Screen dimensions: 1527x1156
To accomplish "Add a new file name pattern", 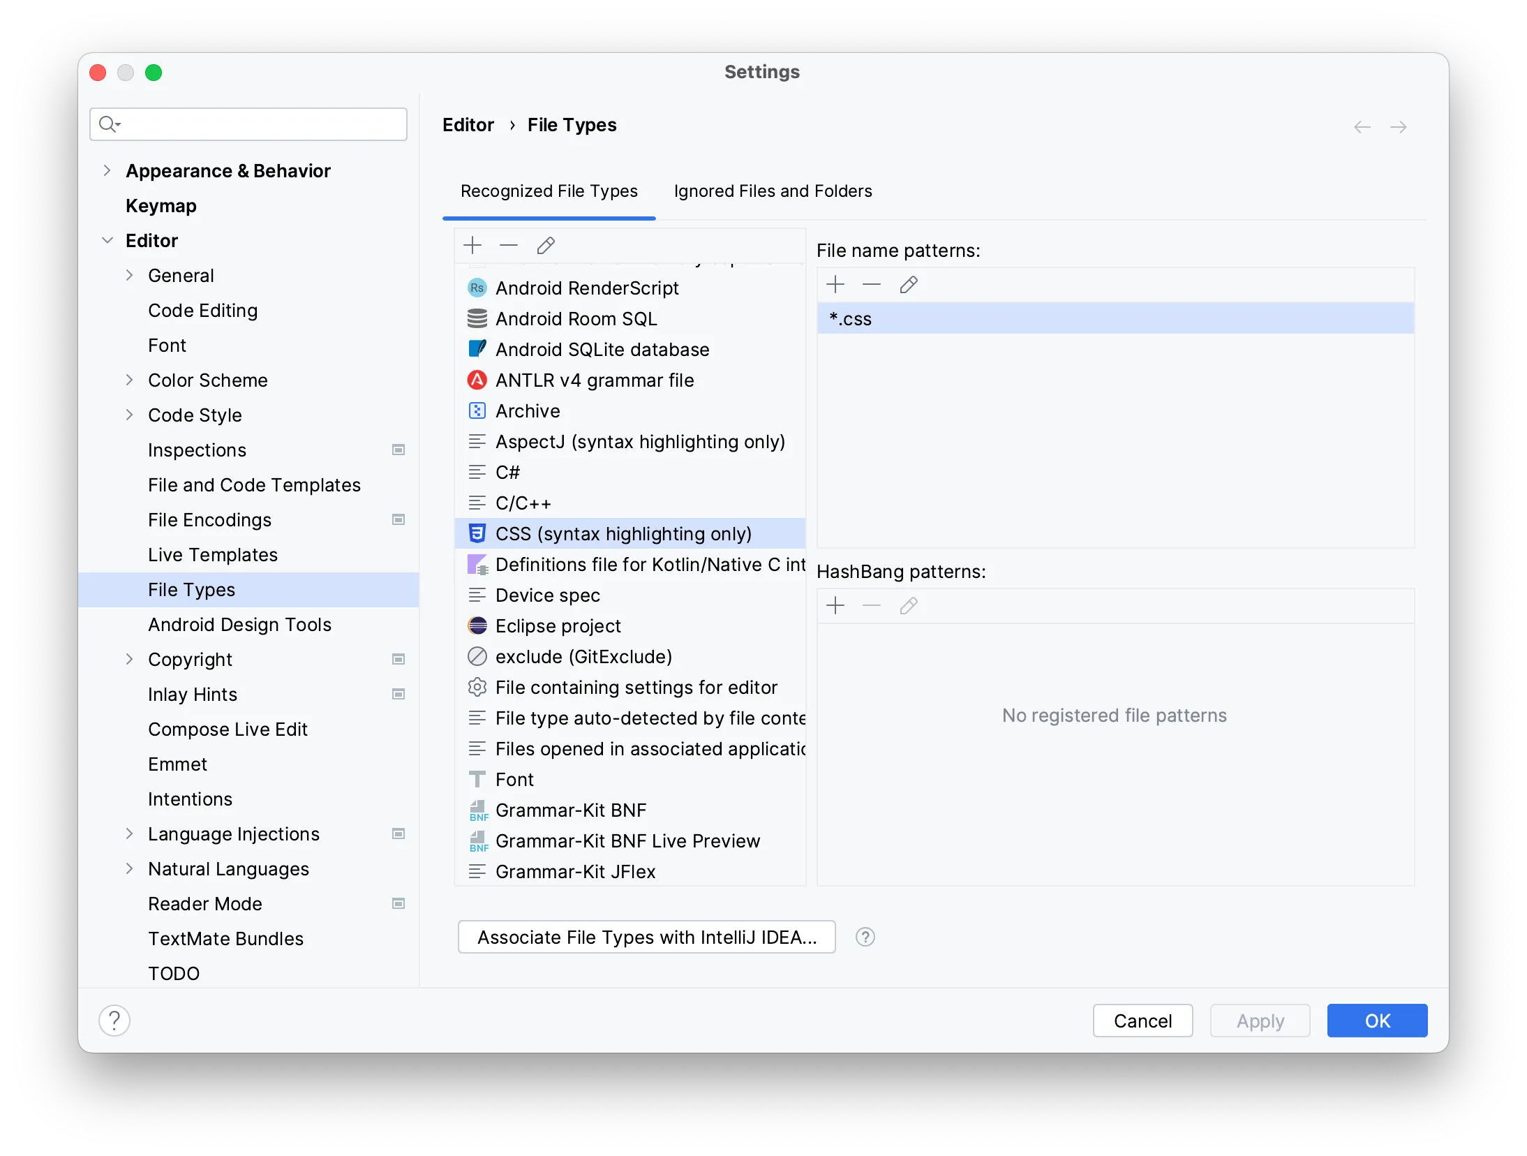I will 835,285.
